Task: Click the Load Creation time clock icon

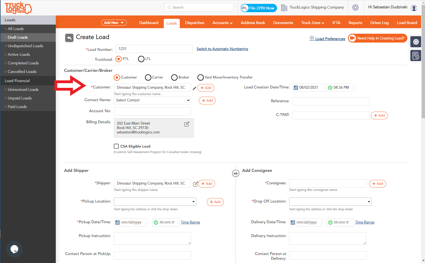Action: (330, 88)
